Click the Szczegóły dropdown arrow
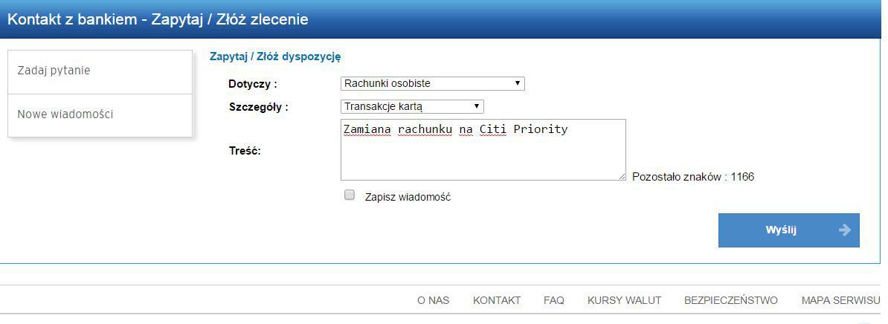This screenshot has height=324, width=888. point(477,106)
